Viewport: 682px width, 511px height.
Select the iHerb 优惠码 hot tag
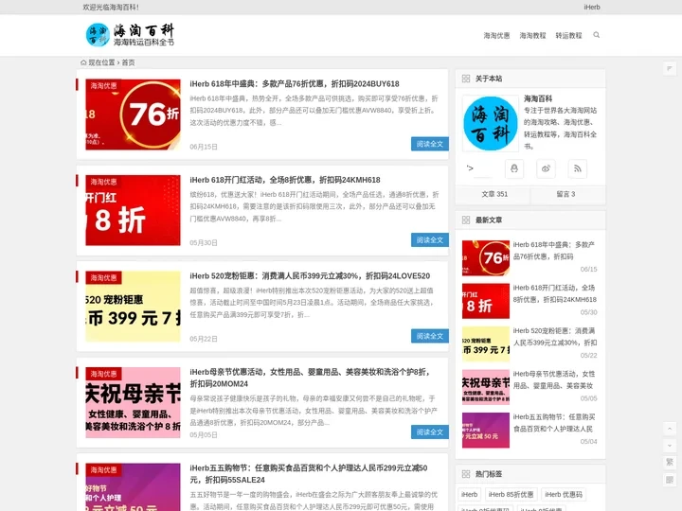click(x=564, y=495)
